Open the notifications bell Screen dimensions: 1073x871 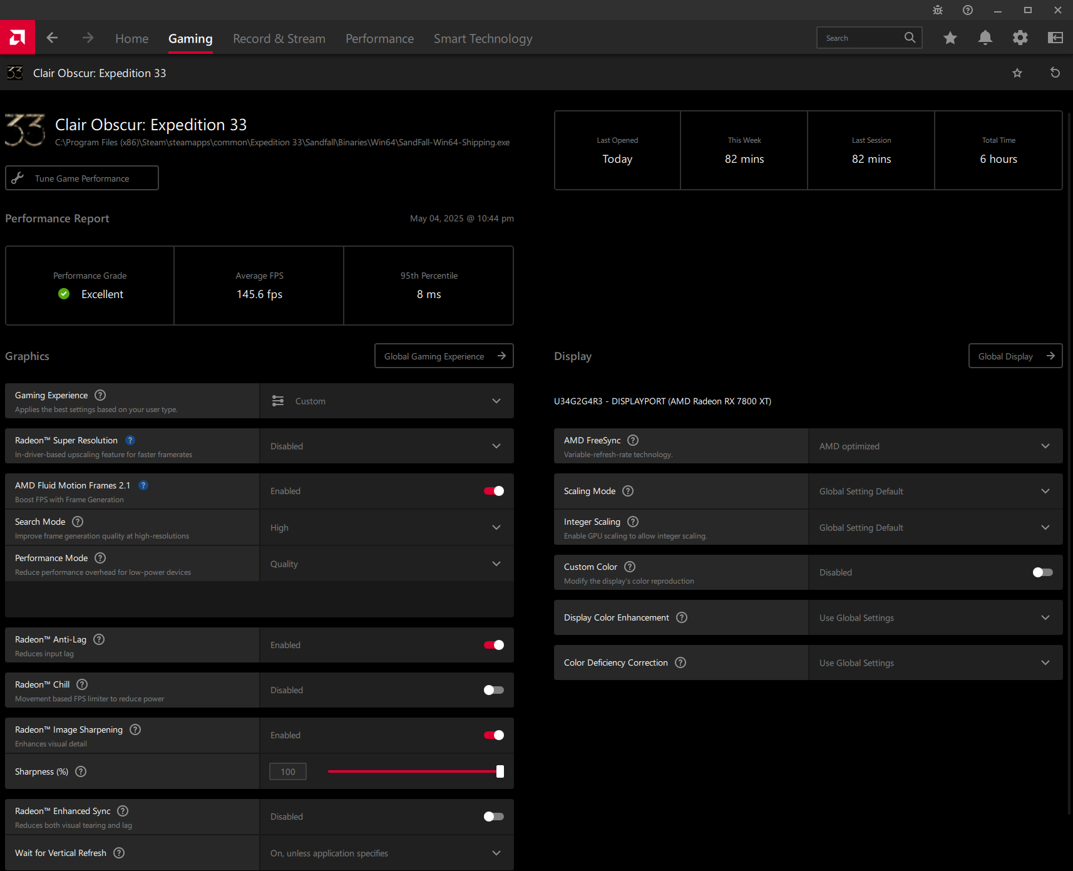[985, 38]
